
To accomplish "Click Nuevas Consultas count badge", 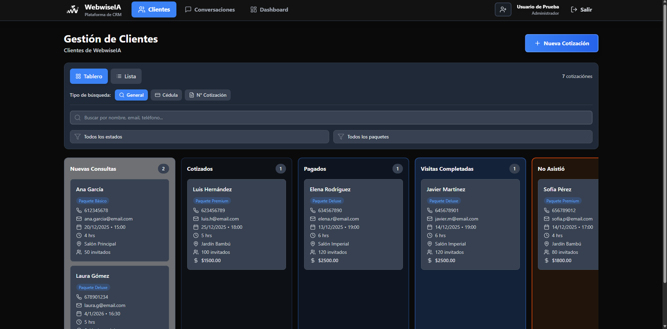I will pyautogui.click(x=163, y=169).
